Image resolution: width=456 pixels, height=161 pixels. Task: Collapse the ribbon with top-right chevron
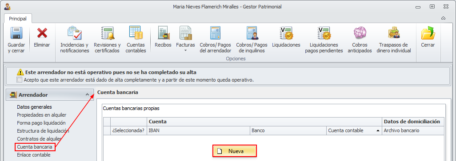(443, 18)
